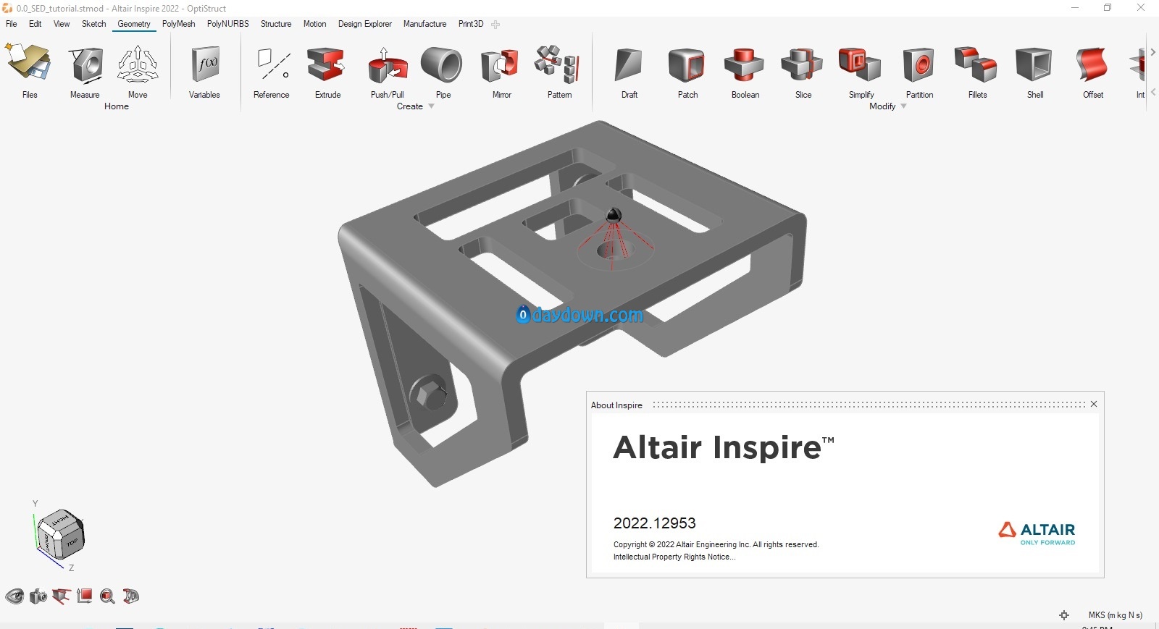Open the Design Explorer tab
The image size is (1159, 629).
pos(364,24)
